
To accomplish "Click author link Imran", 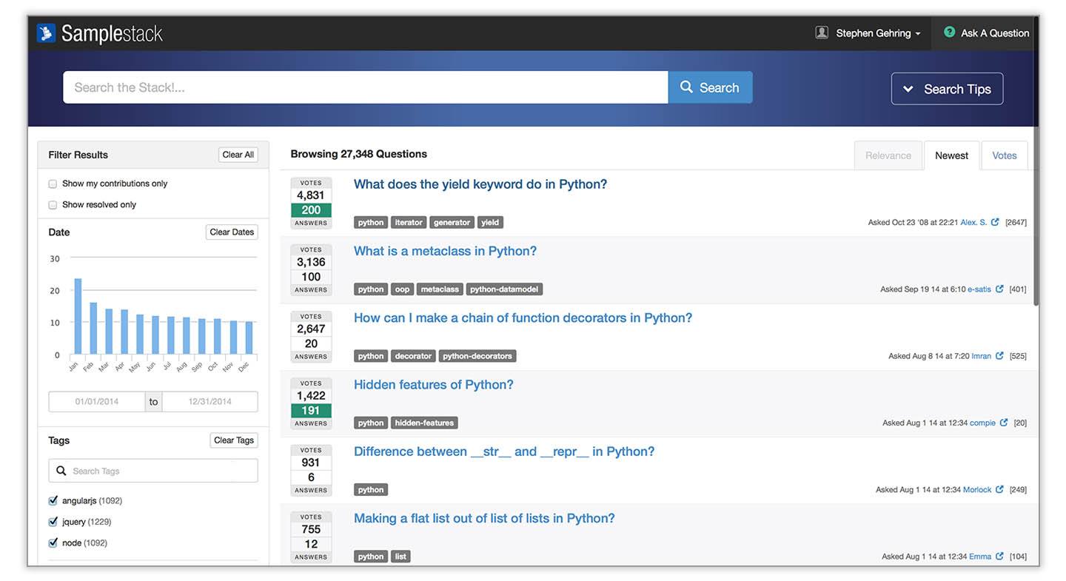I will [x=982, y=356].
